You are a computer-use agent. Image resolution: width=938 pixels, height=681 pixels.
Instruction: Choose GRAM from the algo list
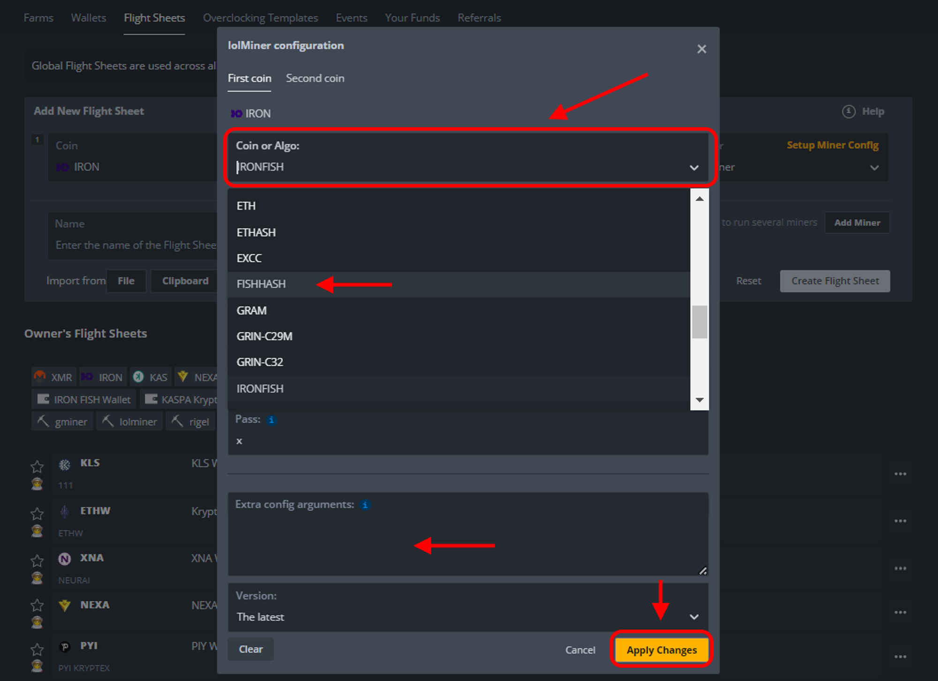click(x=459, y=310)
